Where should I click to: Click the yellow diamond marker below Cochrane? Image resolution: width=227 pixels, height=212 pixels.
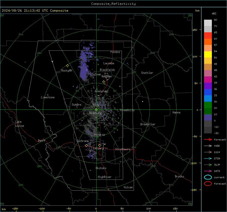point(86,145)
